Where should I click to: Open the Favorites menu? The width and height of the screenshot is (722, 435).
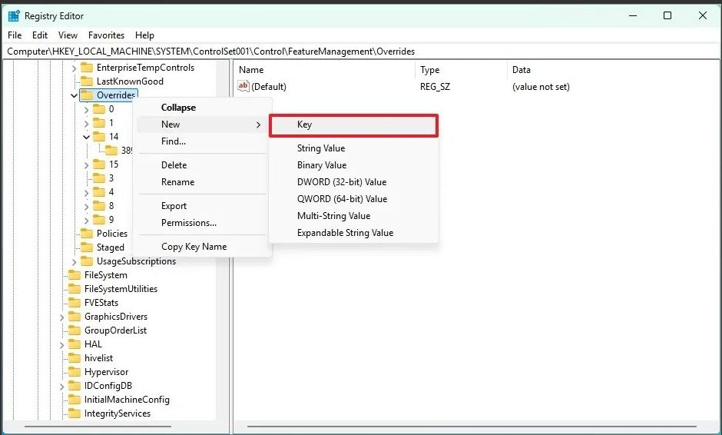coord(106,35)
